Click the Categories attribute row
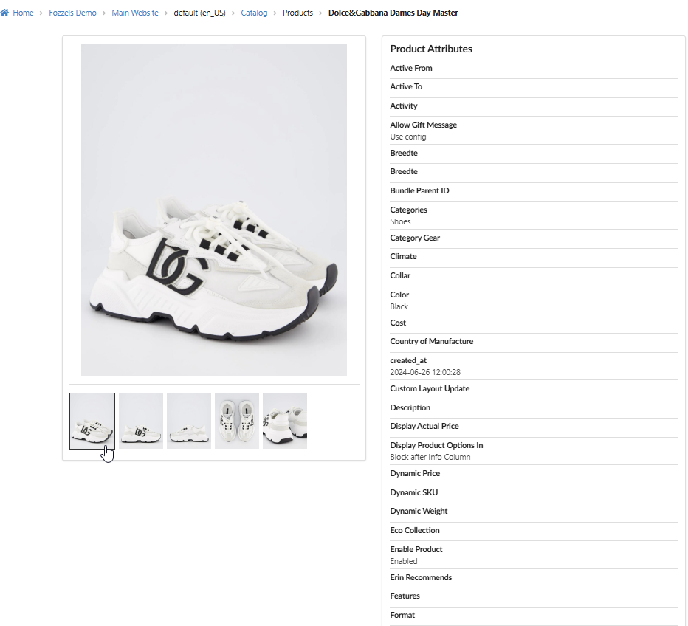 tap(534, 216)
